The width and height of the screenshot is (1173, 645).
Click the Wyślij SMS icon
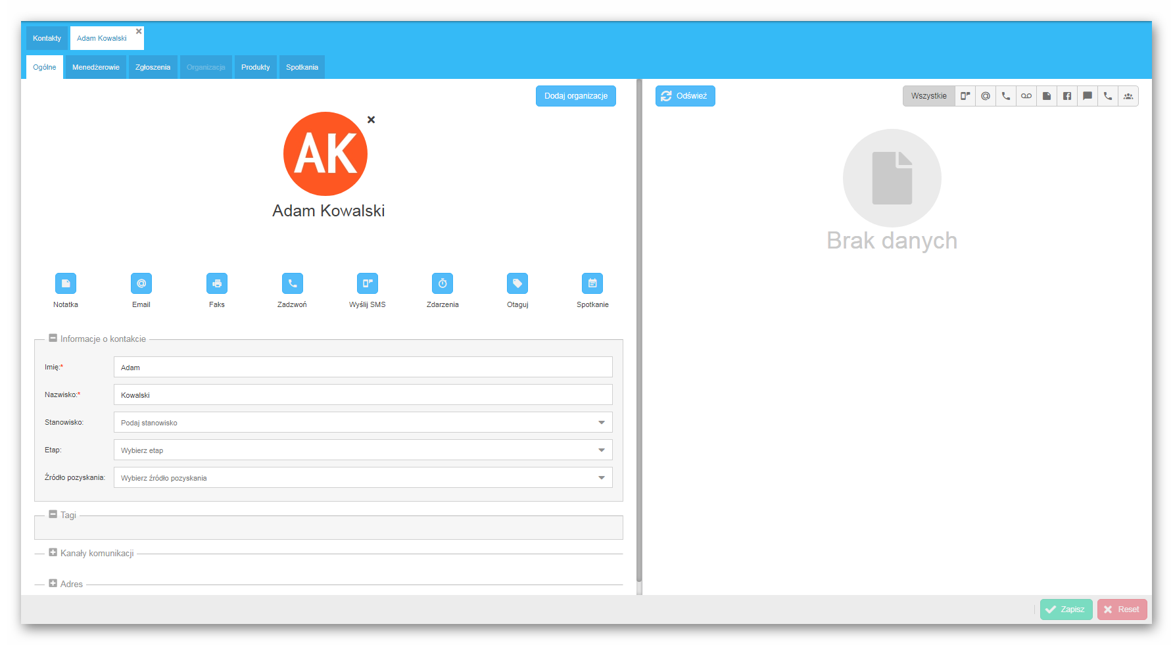tap(368, 283)
